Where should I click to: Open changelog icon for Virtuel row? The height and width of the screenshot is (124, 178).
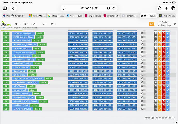pyautogui.click(x=156, y=90)
